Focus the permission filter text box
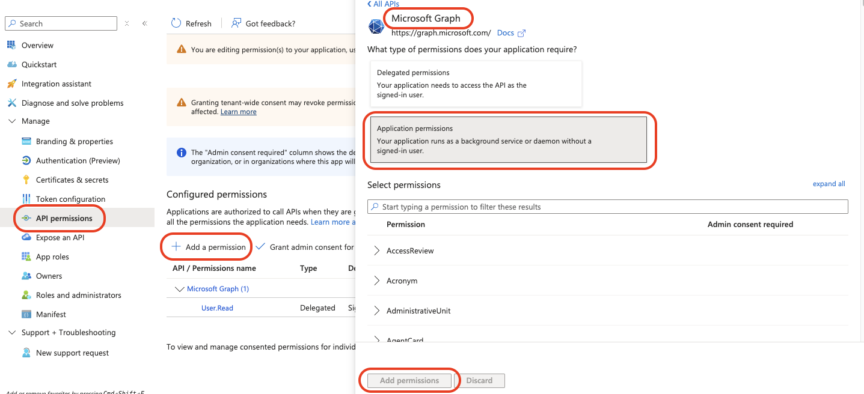This screenshot has width=864, height=394. pyautogui.click(x=607, y=207)
